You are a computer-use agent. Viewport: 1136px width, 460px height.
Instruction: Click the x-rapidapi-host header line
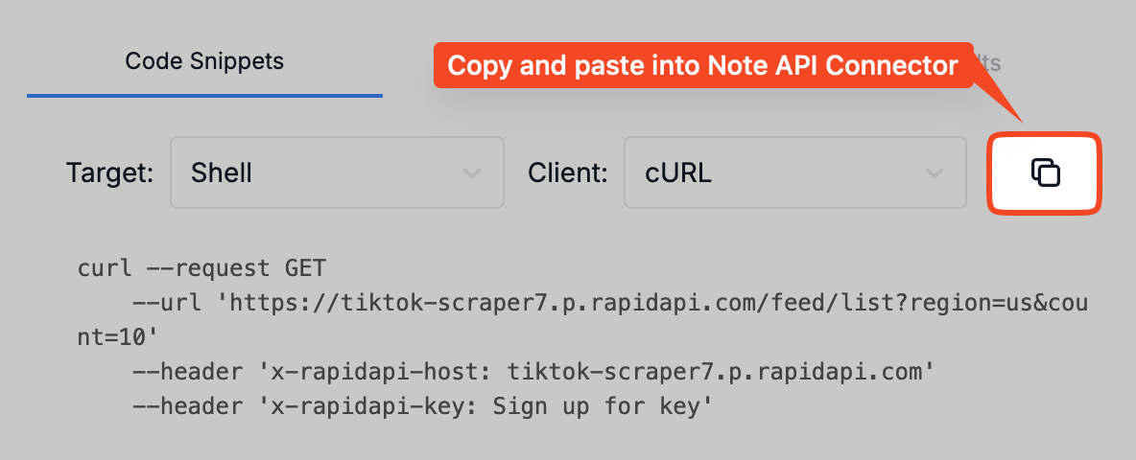[x=534, y=373]
